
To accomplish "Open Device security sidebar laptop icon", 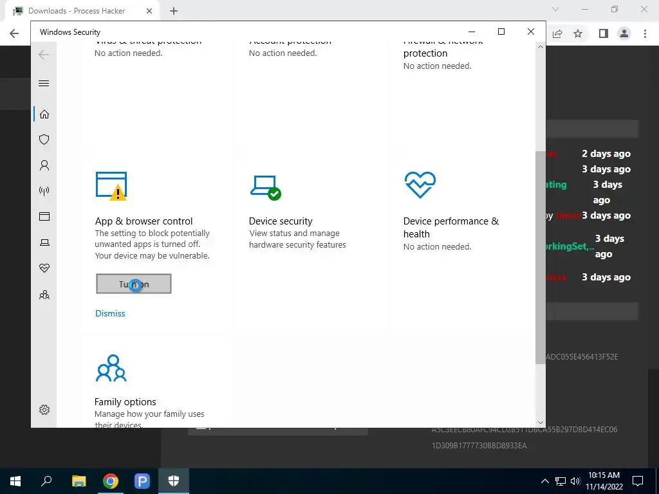I will 44,242.
